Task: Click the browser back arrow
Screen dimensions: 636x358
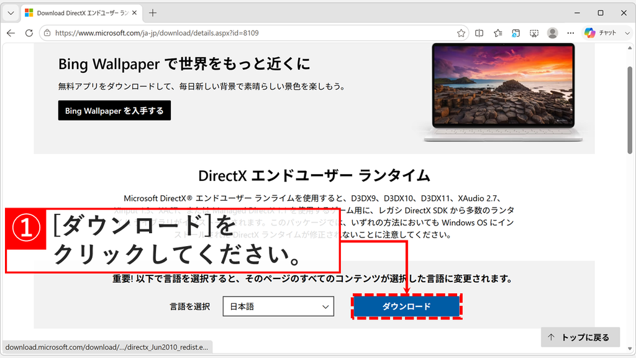Action: pos(11,33)
